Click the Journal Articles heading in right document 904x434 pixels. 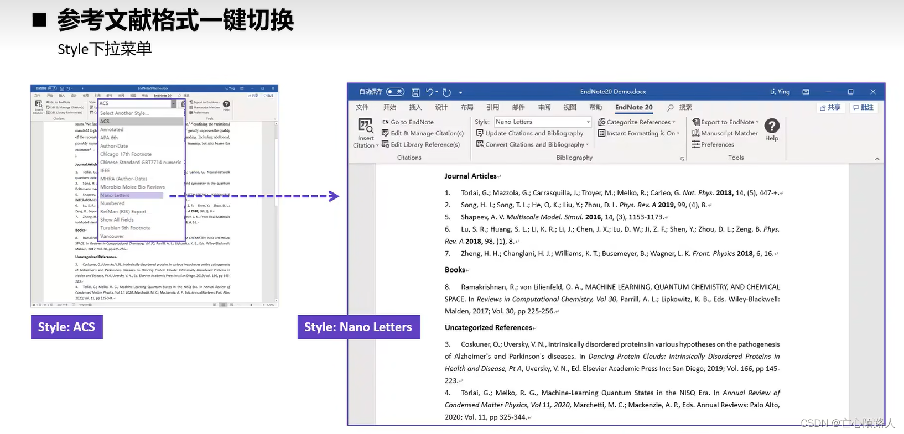click(471, 176)
